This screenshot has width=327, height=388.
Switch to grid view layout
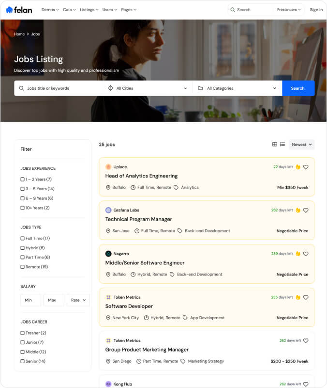pyautogui.click(x=274, y=144)
